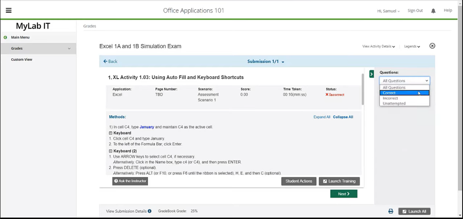Click the notification bell icon
Screen dimensions: 463x219
(433, 11)
